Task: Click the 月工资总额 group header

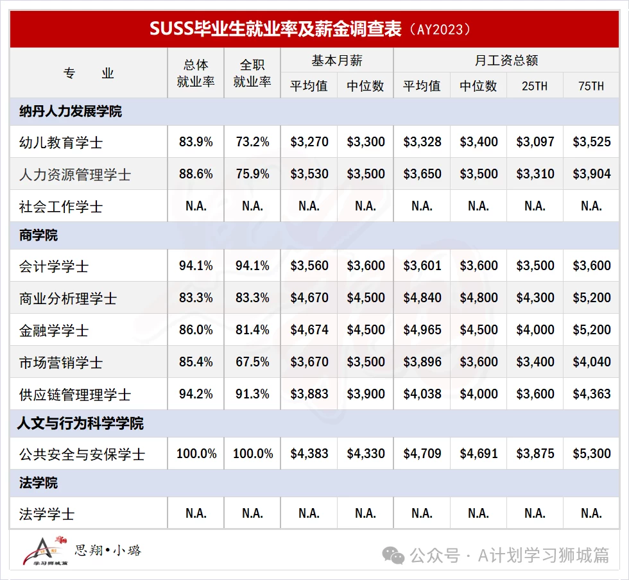Action: pos(506,60)
